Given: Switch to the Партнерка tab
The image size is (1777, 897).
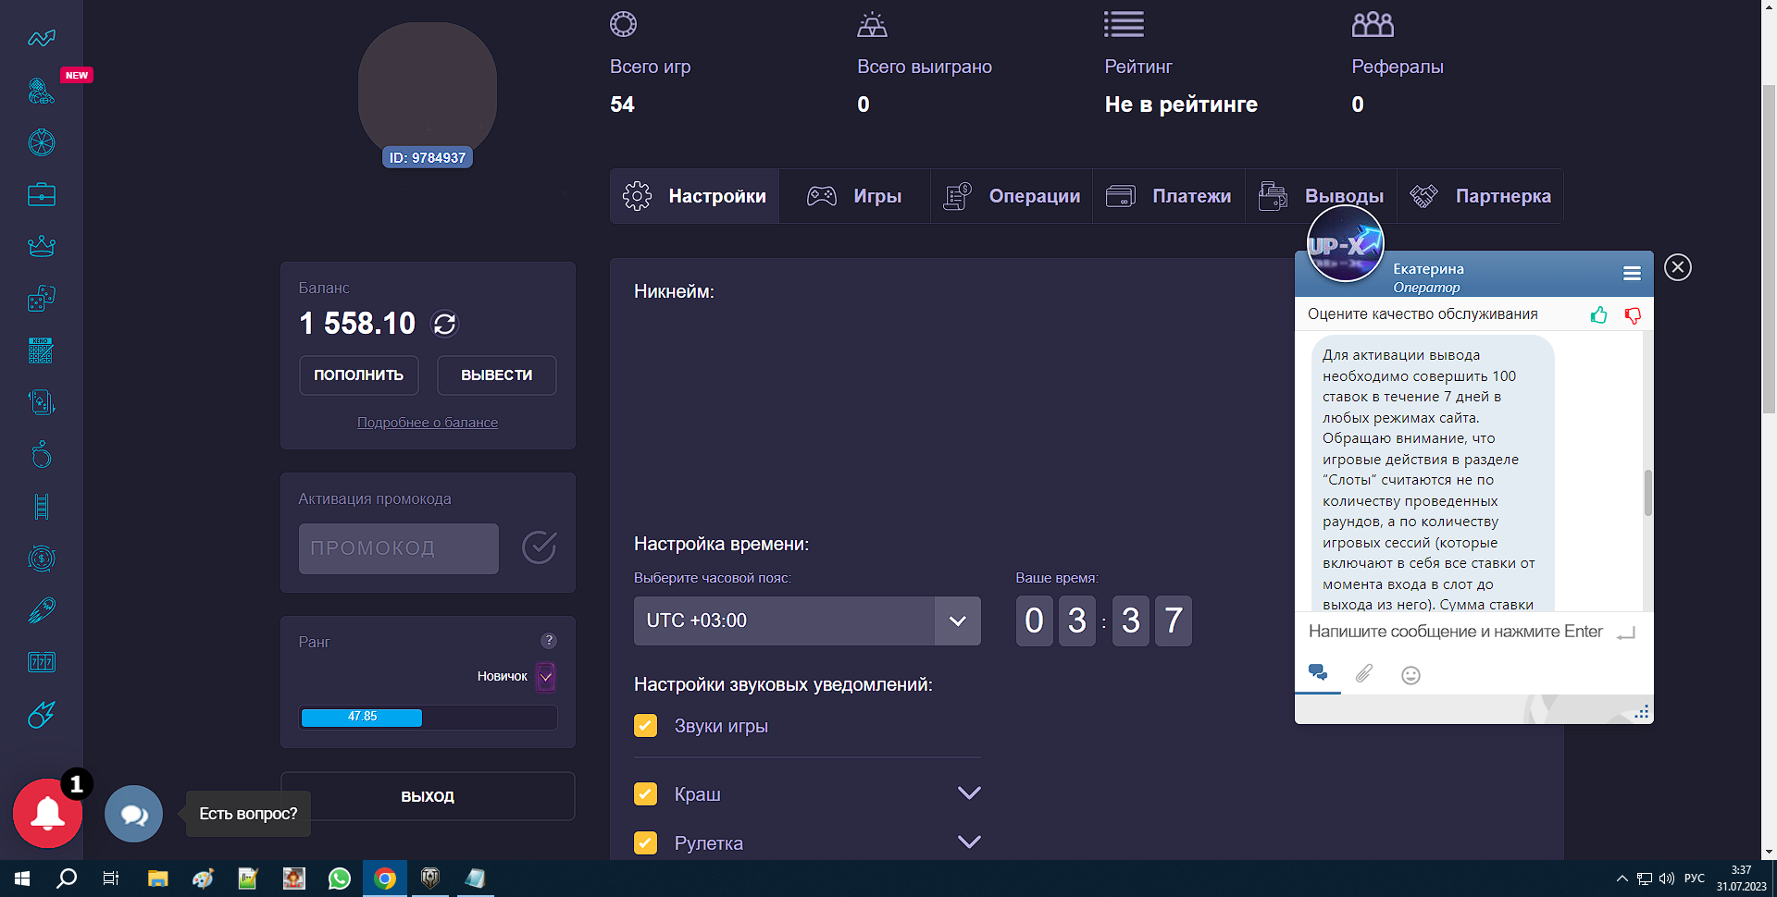Looking at the screenshot, I should click(1480, 196).
